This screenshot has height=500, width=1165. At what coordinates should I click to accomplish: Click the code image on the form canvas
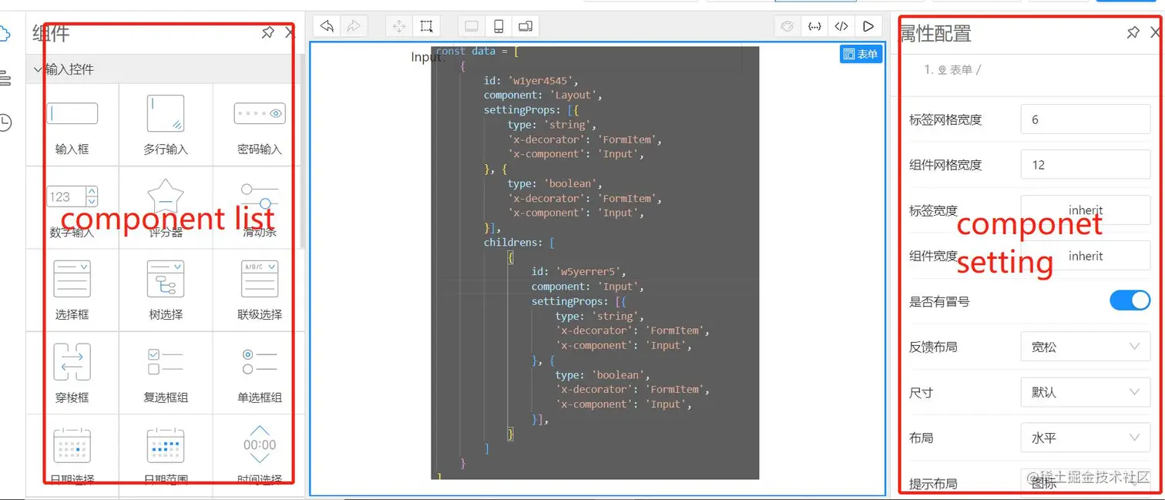pyautogui.click(x=595, y=262)
